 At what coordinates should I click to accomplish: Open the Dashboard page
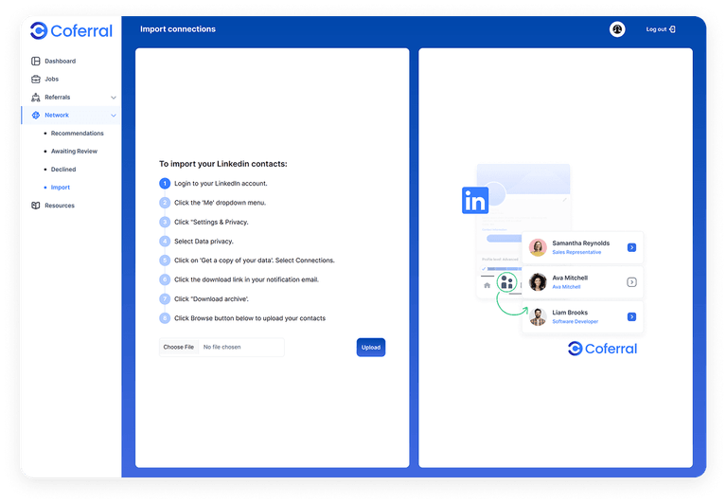[x=61, y=61]
